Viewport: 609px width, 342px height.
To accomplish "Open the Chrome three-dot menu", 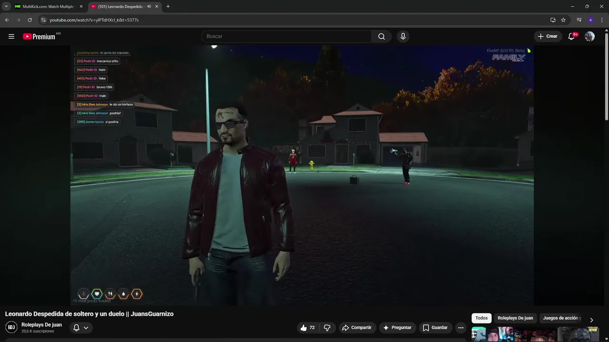I will 602,20.
